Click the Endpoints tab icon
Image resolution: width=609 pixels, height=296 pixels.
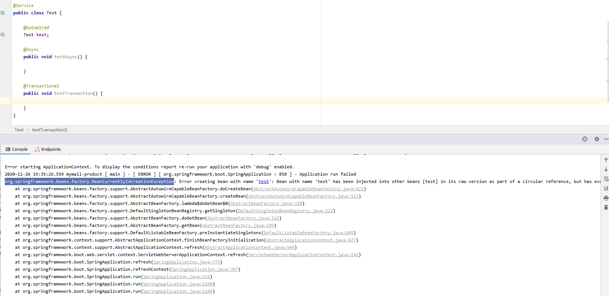pos(37,149)
